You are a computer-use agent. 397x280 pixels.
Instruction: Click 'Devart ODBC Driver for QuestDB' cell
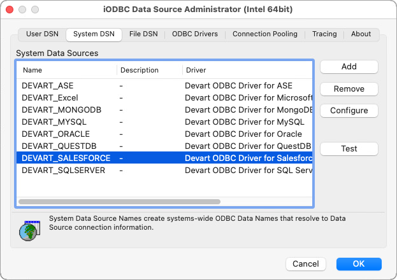(x=248, y=146)
